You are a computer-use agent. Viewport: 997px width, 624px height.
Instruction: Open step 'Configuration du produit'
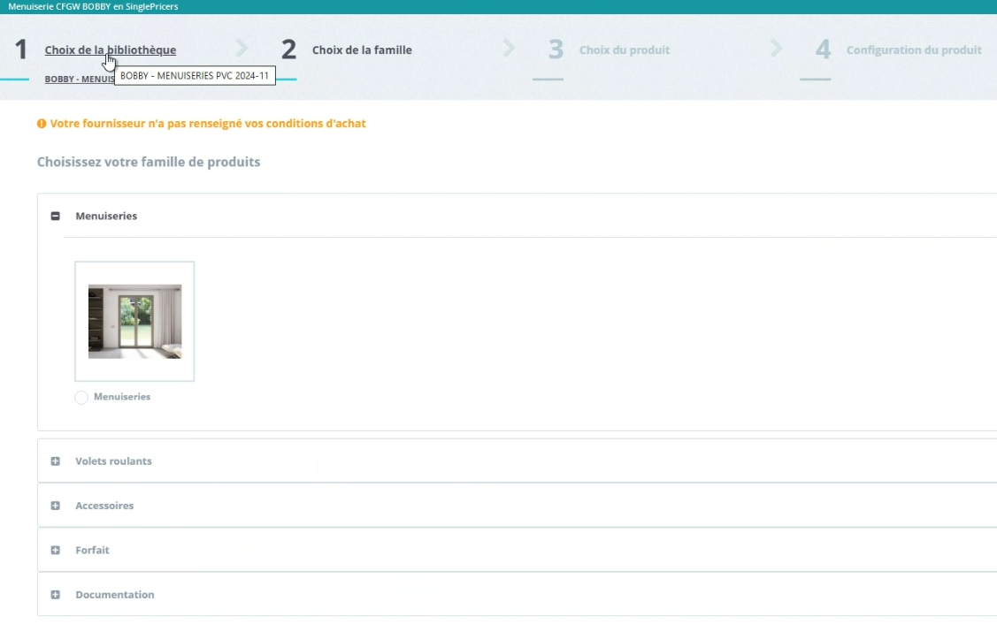point(913,50)
